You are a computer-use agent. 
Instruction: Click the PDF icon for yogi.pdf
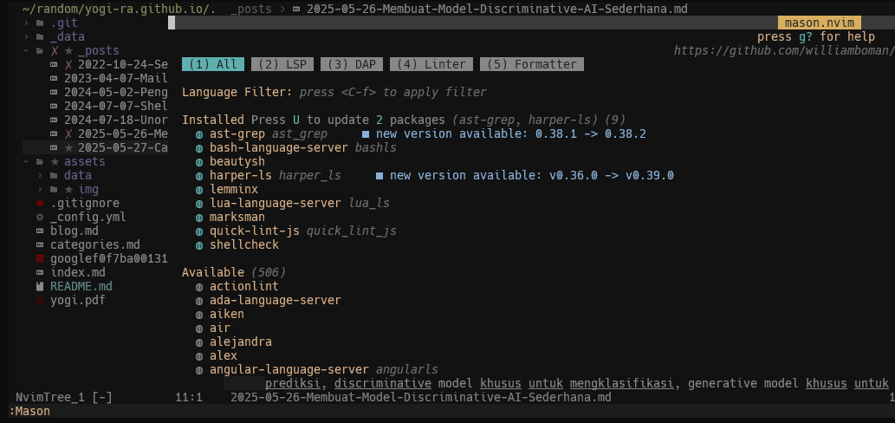click(x=40, y=300)
